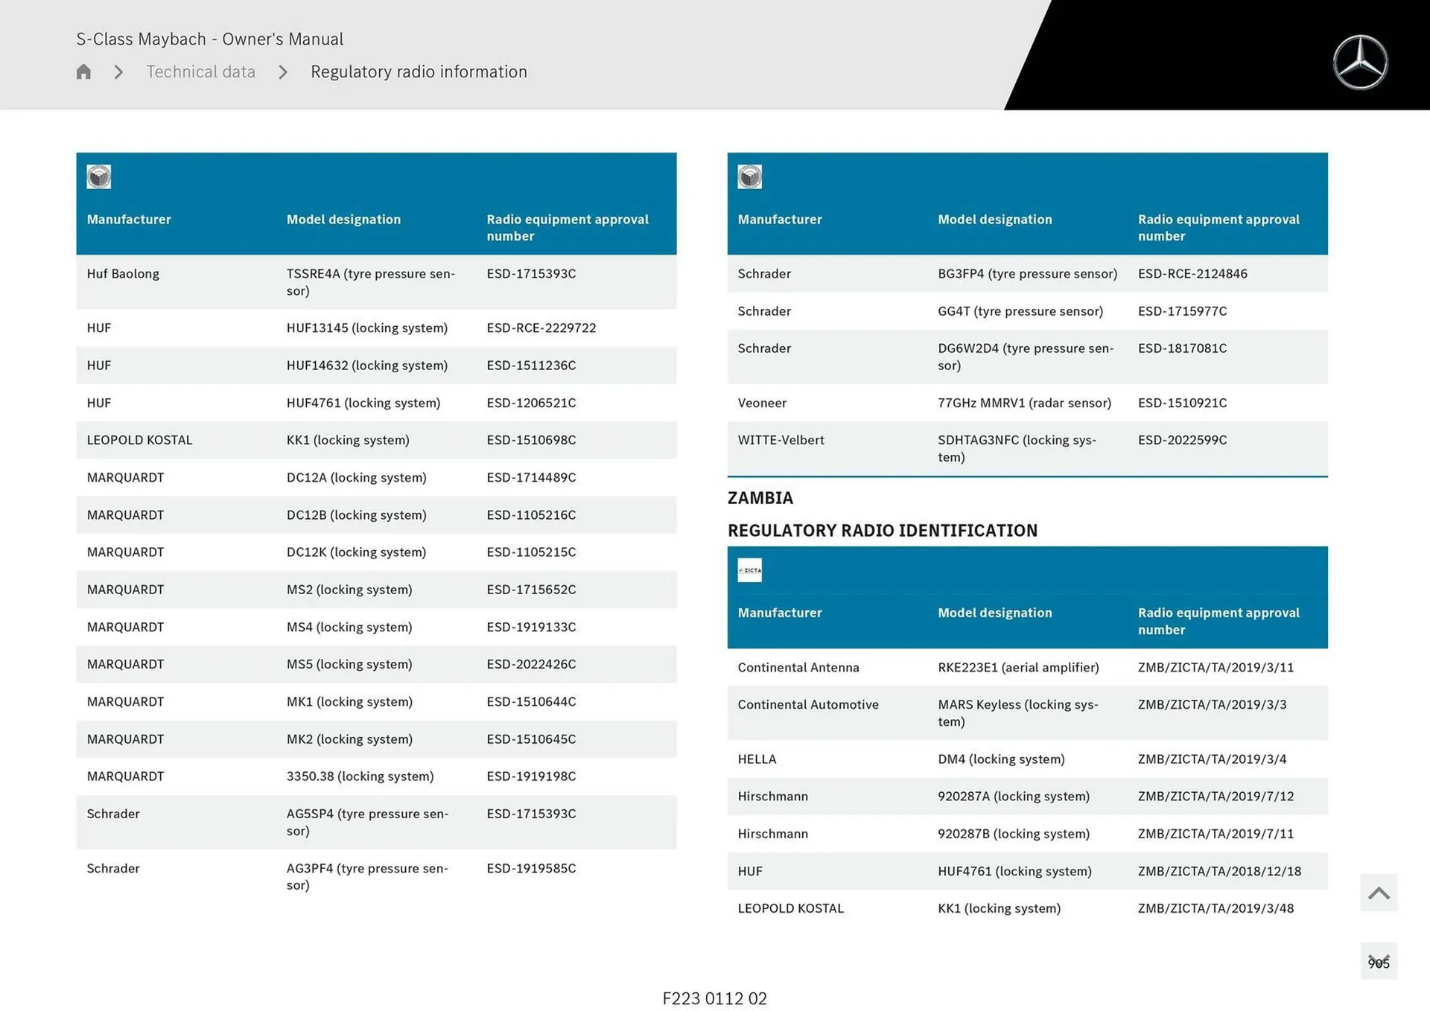
Task: Select the ZAMBIA section heading
Action: (x=760, y=498)
